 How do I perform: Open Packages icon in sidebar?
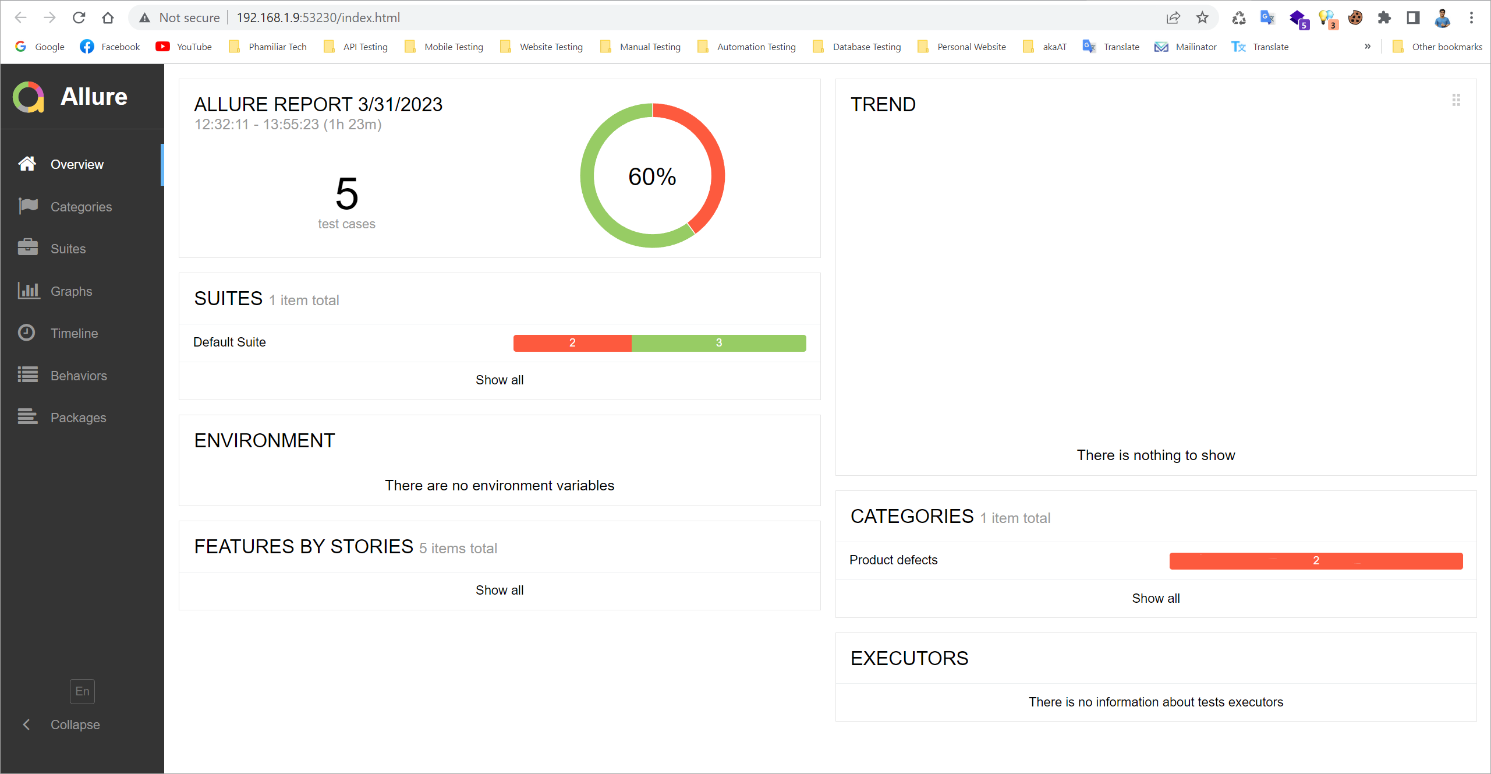pyautogui.click(x=27, y=417)
